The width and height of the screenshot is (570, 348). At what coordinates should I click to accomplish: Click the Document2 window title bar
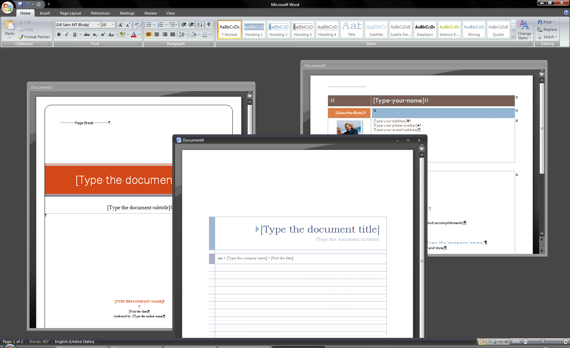(x=141, y=87)
